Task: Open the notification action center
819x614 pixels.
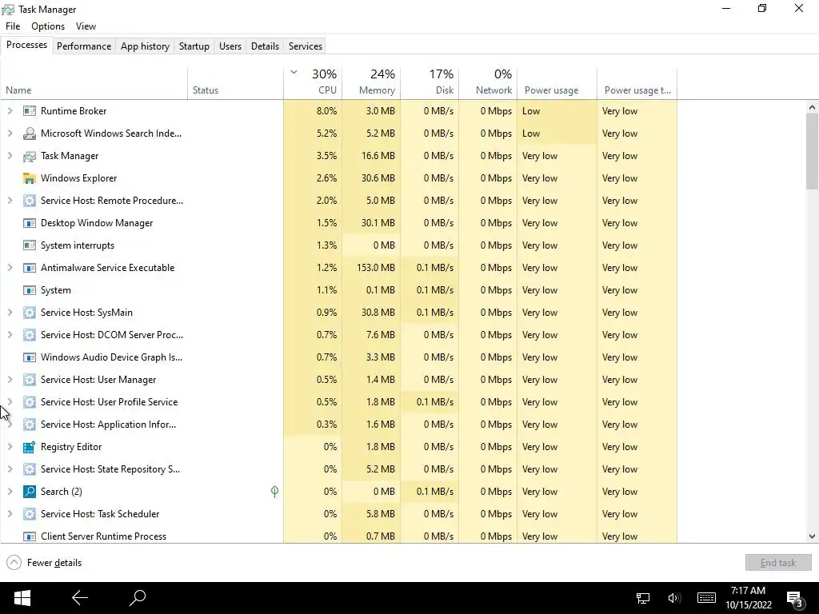Action: (x=795, y=600)
